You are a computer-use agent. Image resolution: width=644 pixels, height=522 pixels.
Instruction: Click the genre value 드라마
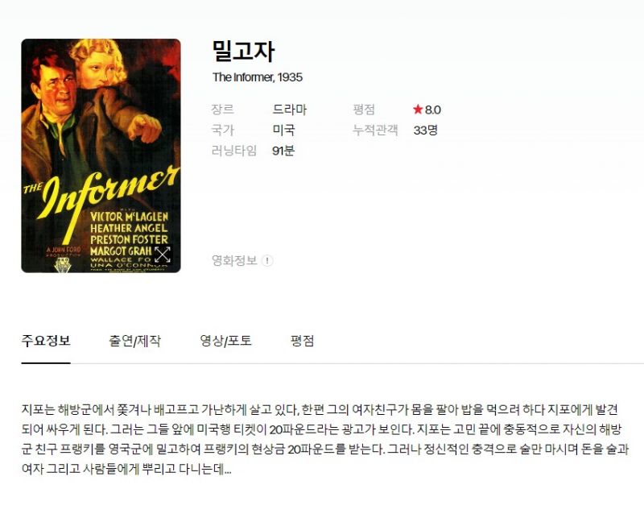(290, 110)
